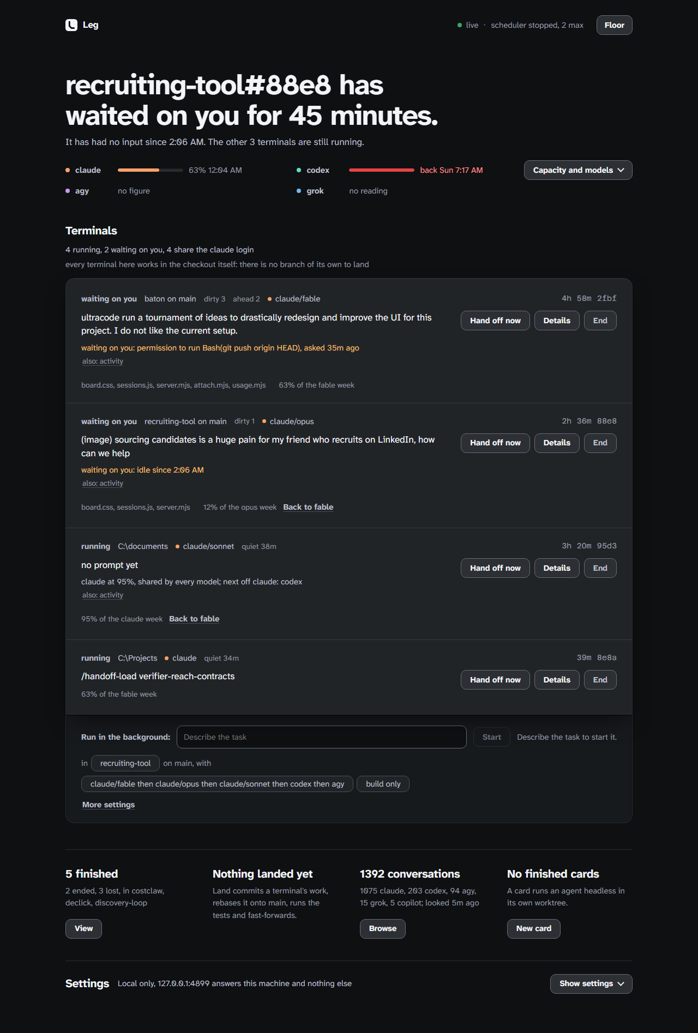Click the Start background task button
Screen dimensions: 698x1033
(491, 737)
